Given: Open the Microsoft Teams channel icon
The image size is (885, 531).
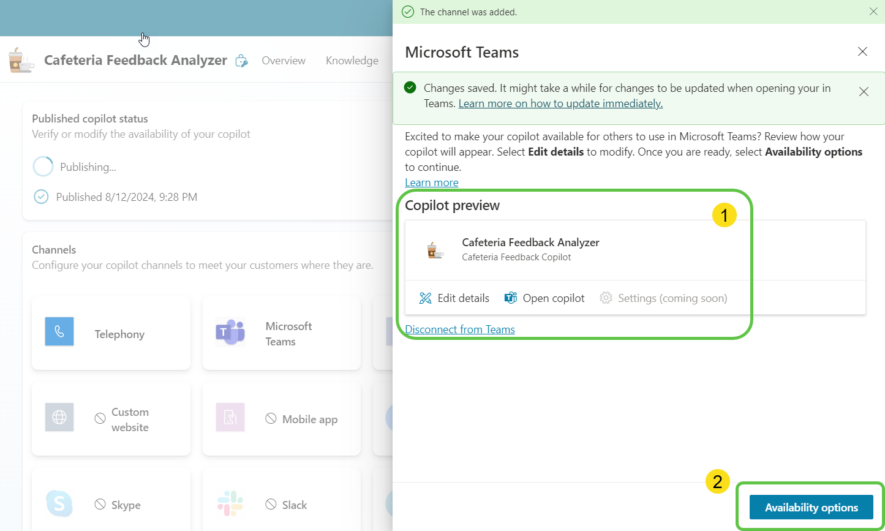Looking at the screenshot, I should click(230, 333).
